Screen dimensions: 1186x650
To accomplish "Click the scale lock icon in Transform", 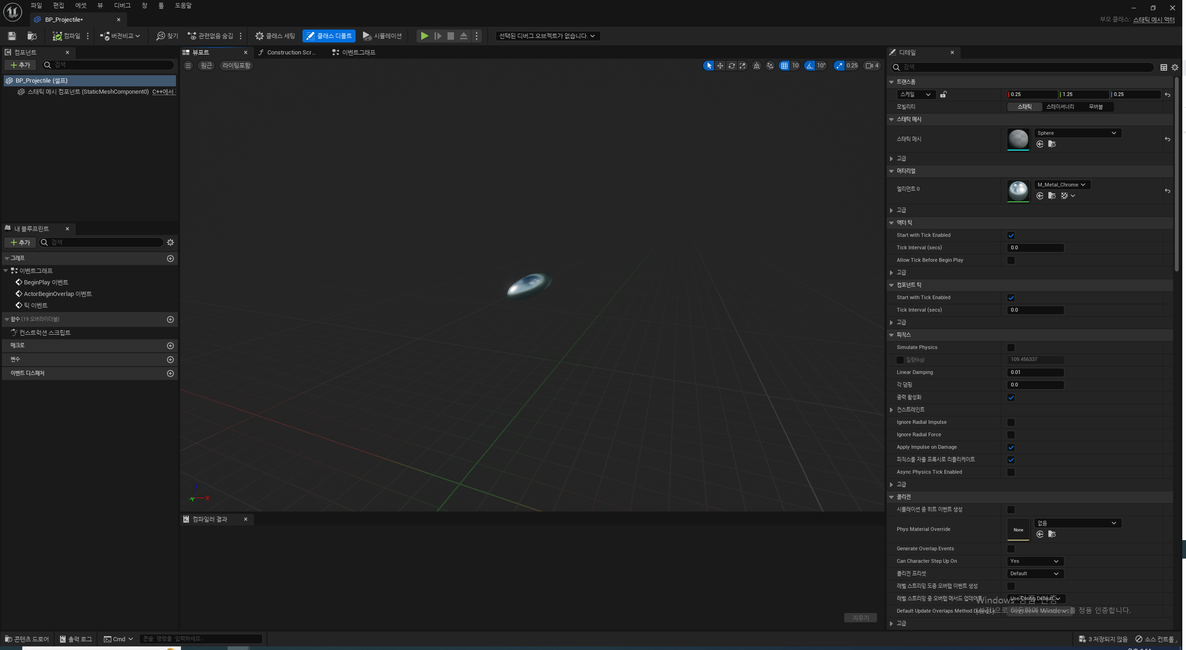I will click(944, 94).
